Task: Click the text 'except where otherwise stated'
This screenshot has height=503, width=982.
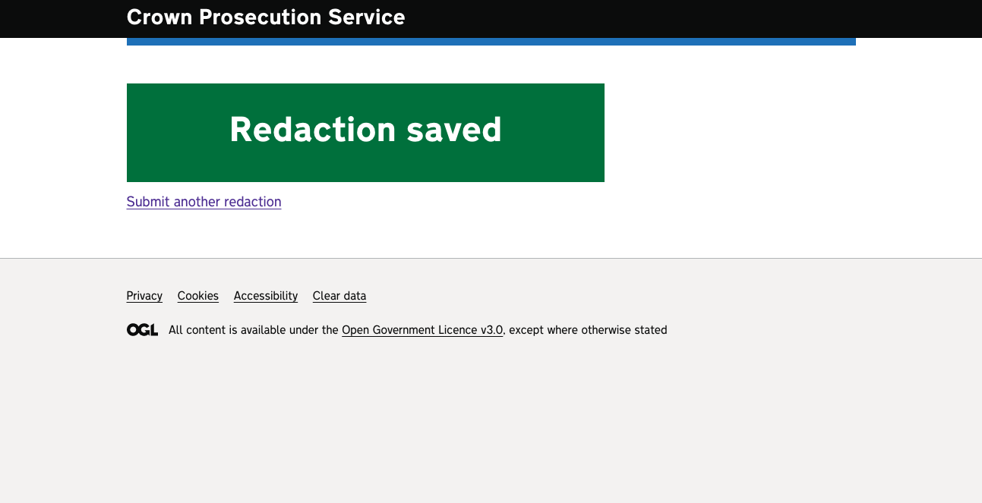Action: click(x=589, y=330)
